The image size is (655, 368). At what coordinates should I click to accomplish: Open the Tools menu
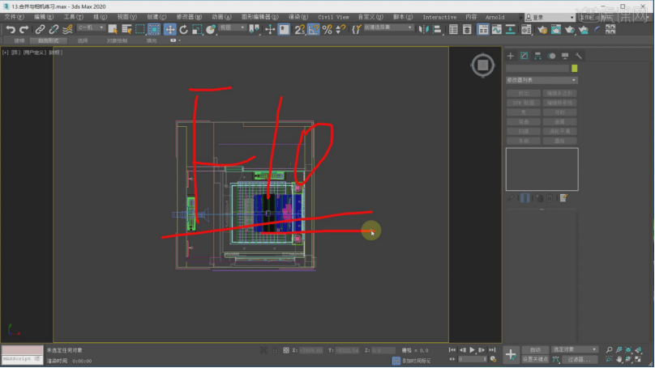click(x=73, y=17)
